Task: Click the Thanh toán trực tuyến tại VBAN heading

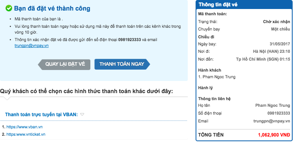Action: coord(41,115)
